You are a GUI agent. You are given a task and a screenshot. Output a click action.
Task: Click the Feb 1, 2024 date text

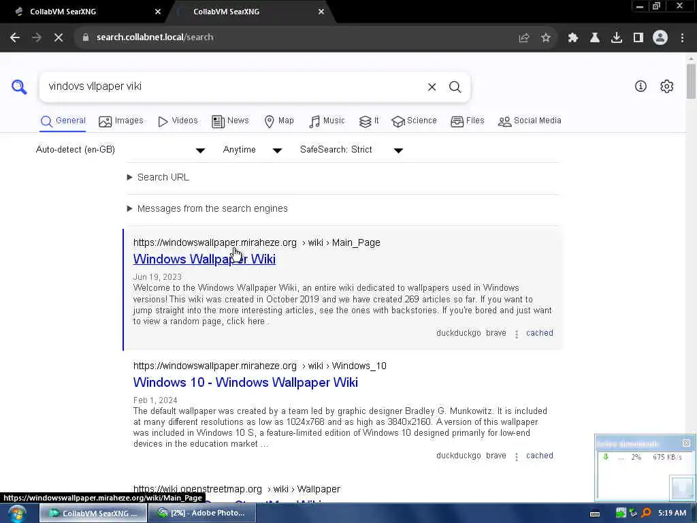click(x=155, y=400)
